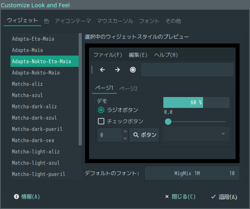
Task: Toggle the チェックボタン checkbox
Action: tap(101, 121)
